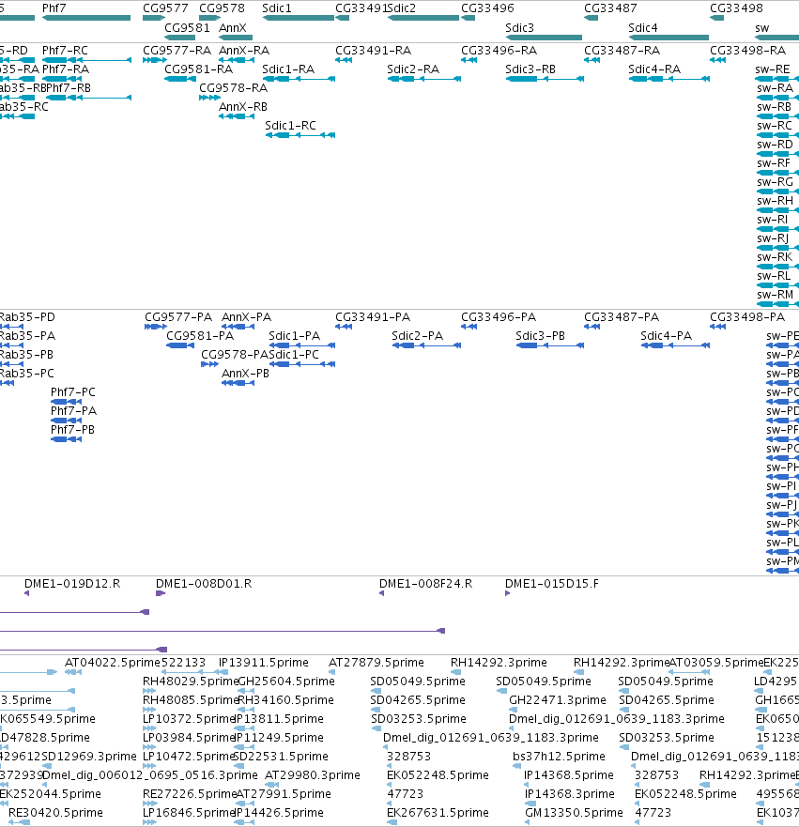Viewport: 799px width, 827px height.
Task: Click the AnnX-RB transcript label
Action: [x=242, y=107]
